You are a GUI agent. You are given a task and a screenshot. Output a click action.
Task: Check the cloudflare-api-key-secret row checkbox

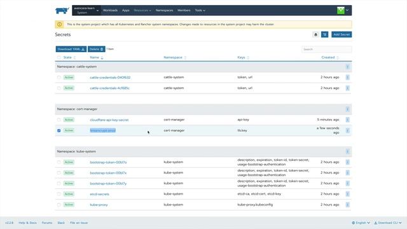pyautogui.click(x=59, y=120)
